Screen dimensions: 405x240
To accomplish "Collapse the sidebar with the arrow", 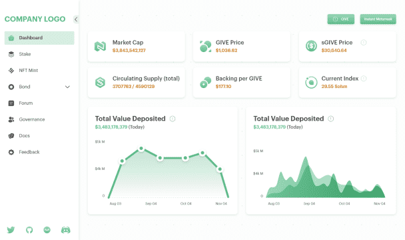I will 76,19.
